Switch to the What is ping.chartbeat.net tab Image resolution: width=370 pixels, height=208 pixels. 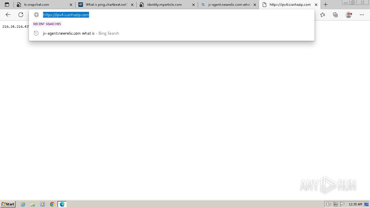106,5
